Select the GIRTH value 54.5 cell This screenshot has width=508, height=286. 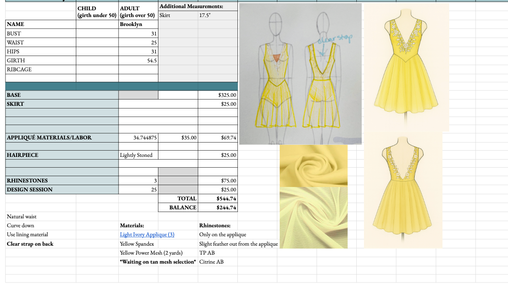[138, 61]
